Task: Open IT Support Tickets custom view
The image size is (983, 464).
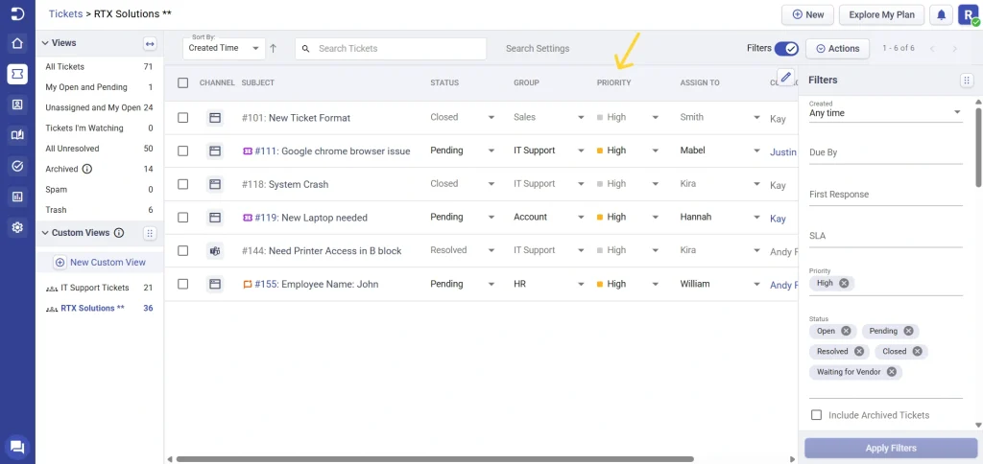Action: (99, 288)
